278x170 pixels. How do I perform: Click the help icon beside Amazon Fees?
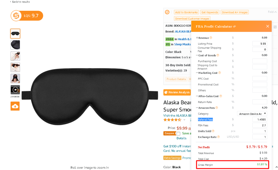[x=217, y=108]
